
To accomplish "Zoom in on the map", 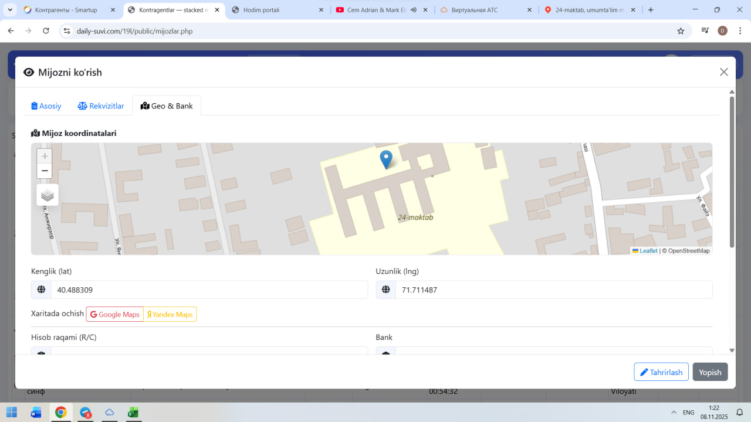I will [x=45, y=156].
